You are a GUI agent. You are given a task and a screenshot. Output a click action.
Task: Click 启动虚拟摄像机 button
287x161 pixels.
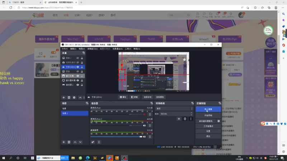(x=206, y=121)
